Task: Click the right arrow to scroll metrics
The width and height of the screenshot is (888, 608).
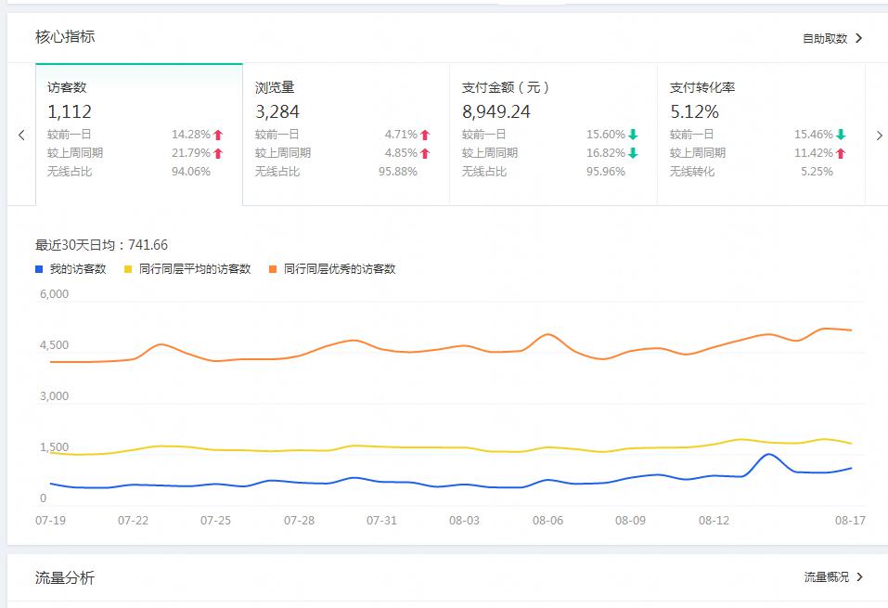Action: (x=879, y=136)
